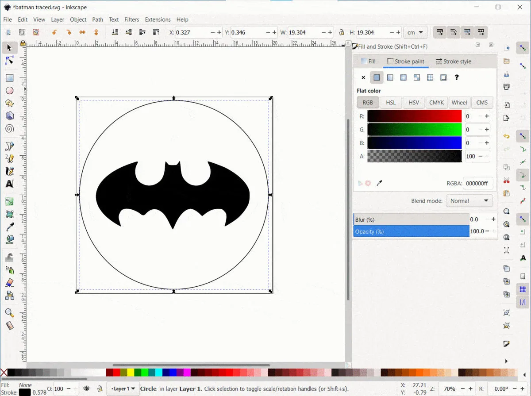The height and width of the screenshot is (396, 531).
Task: Increase the W width value
Action: click(x=330, y=32)
